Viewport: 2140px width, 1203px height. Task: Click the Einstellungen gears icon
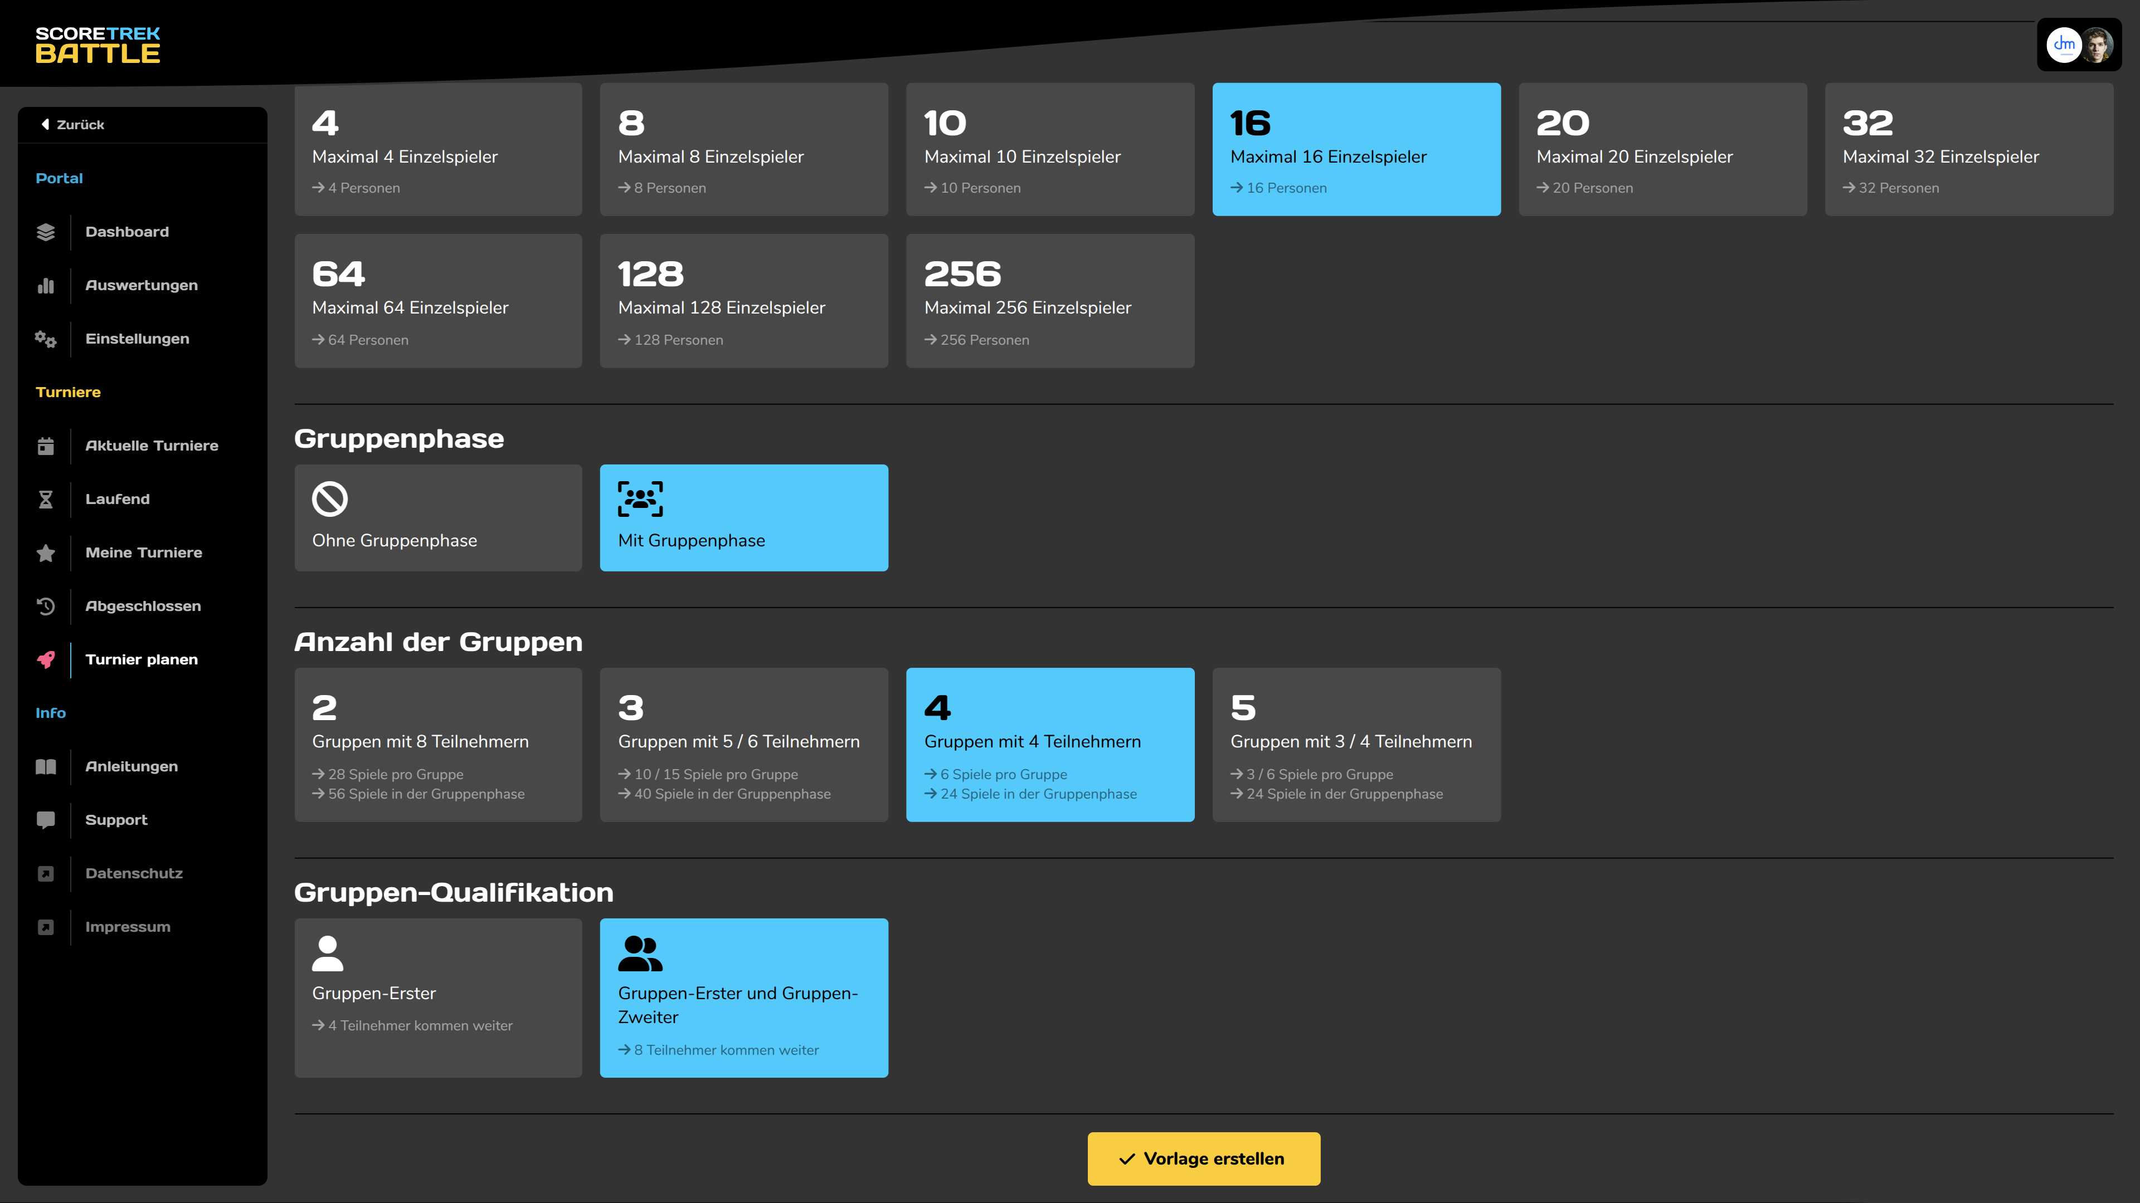pyautogui.click(x=46, y=339)
